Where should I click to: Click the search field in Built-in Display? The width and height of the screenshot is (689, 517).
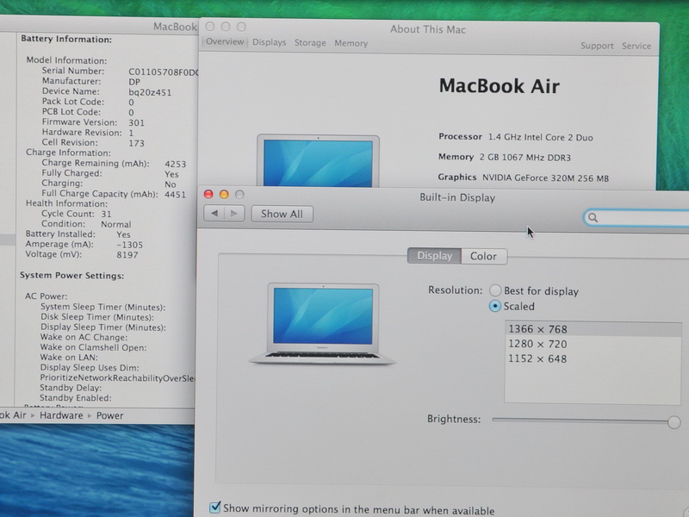(637, 218)
